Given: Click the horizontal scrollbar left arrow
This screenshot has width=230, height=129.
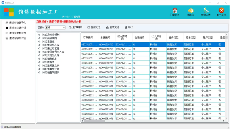Looking at the screenshot, I should tap(82, 121).
